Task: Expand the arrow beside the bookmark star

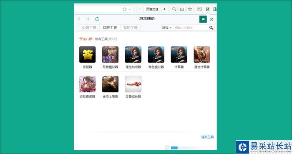Action: tap(130, 9)
